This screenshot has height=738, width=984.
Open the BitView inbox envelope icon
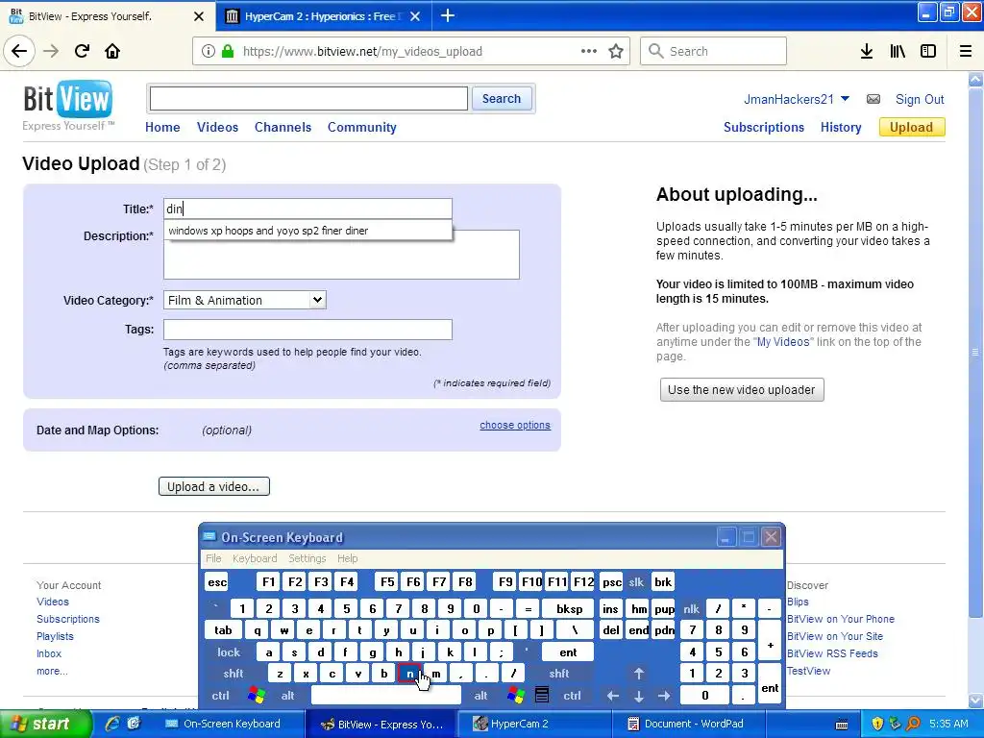click(x=873, y=99)
